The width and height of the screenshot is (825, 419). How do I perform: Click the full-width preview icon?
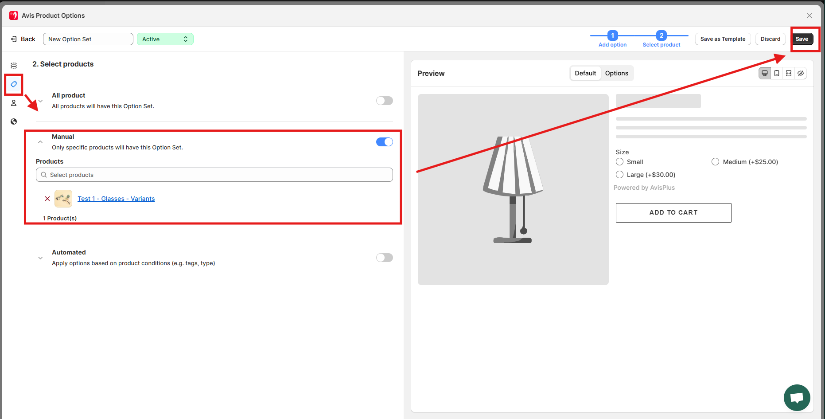789,73
